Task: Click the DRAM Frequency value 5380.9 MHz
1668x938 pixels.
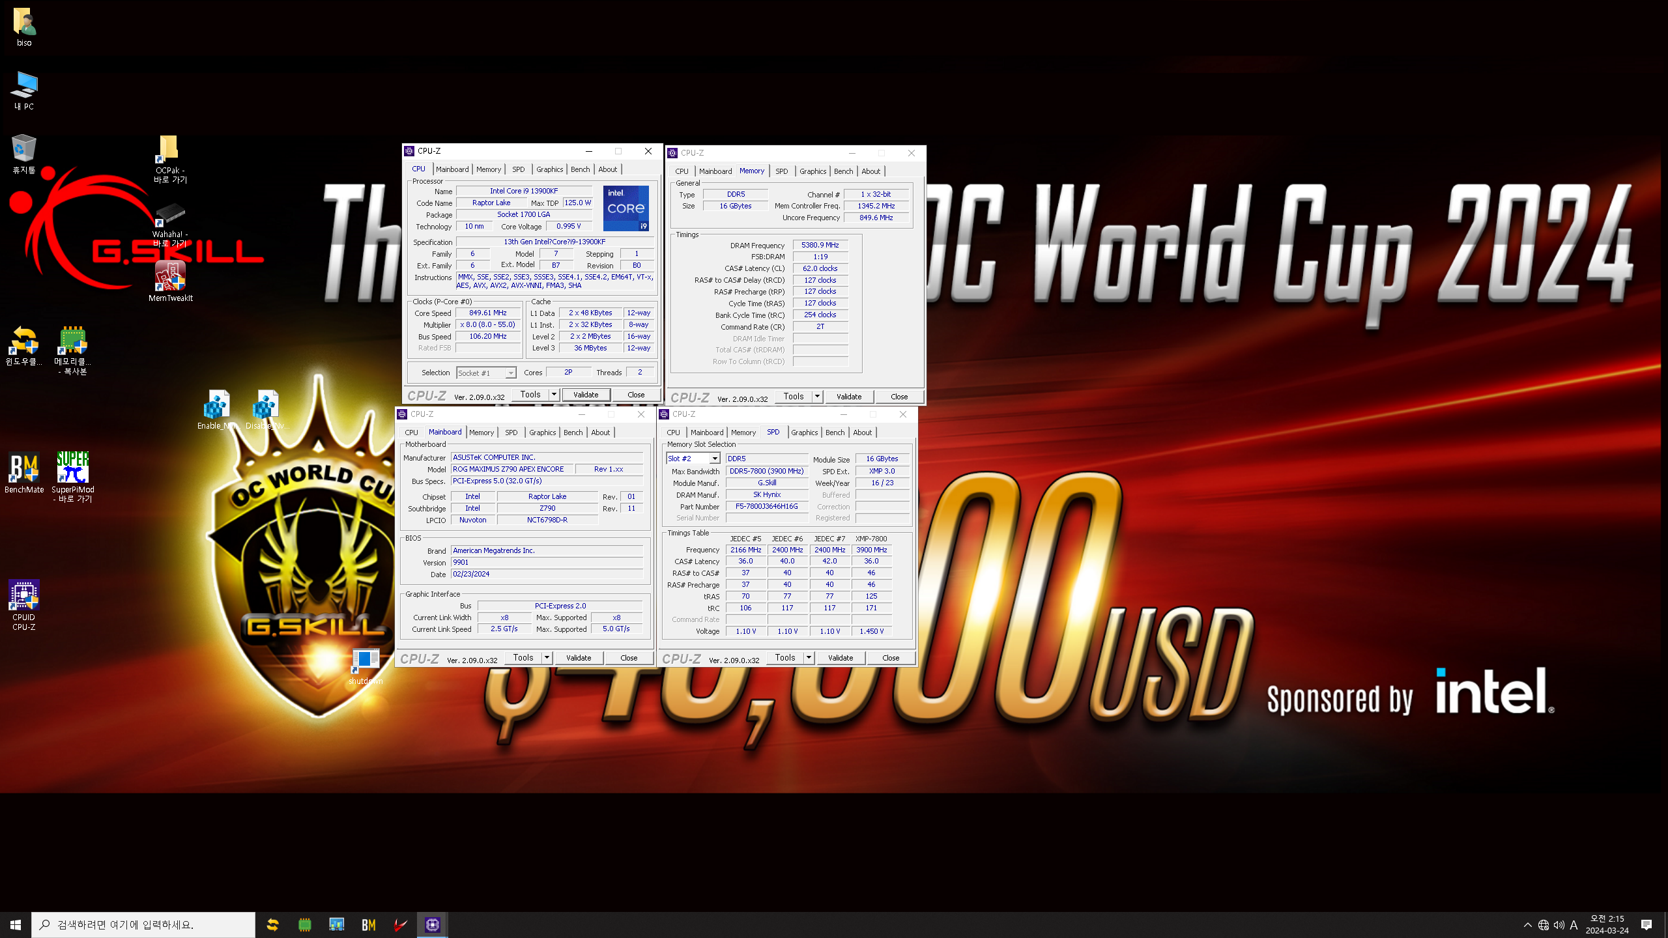Action: pos(820,246)
